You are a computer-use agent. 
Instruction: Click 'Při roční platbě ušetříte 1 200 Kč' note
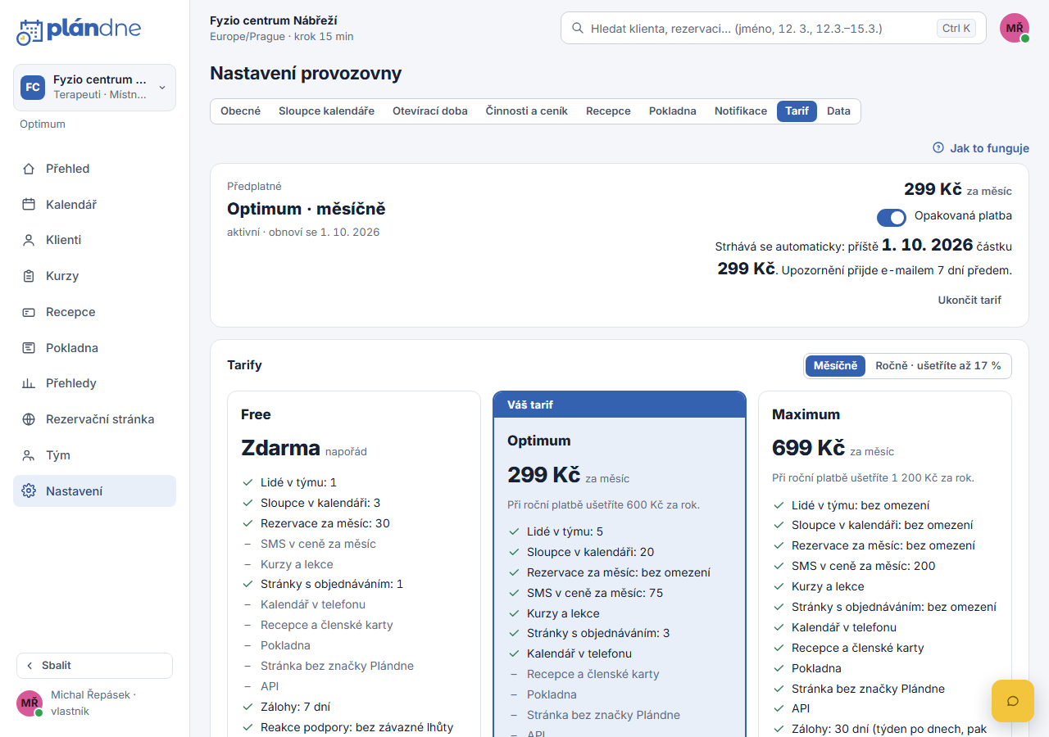tap(873, 477)
